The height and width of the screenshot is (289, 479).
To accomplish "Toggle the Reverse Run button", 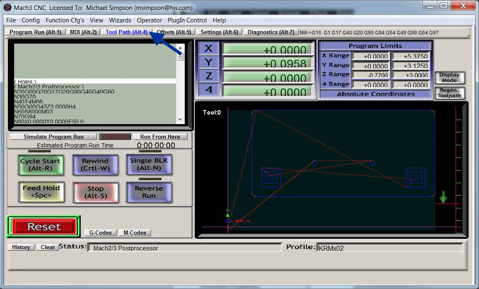I will click(x=149, y=192).
